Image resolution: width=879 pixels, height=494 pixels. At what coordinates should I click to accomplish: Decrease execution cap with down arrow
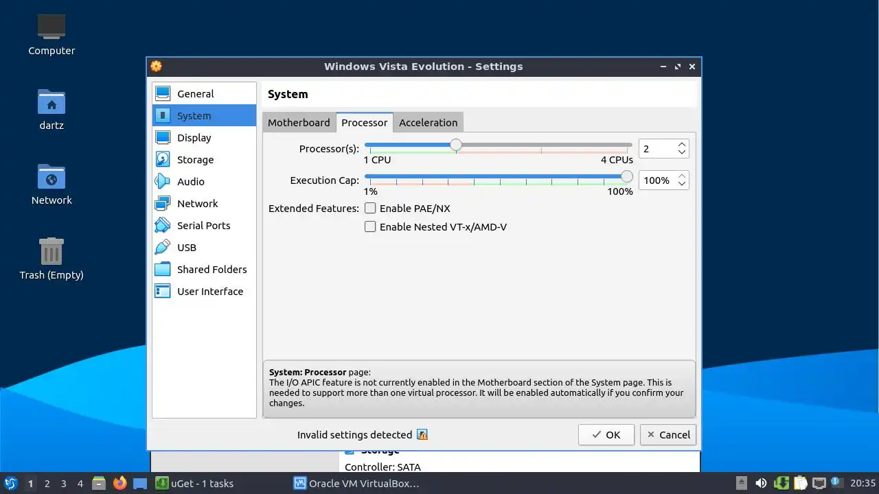click(x=681, y=184)
